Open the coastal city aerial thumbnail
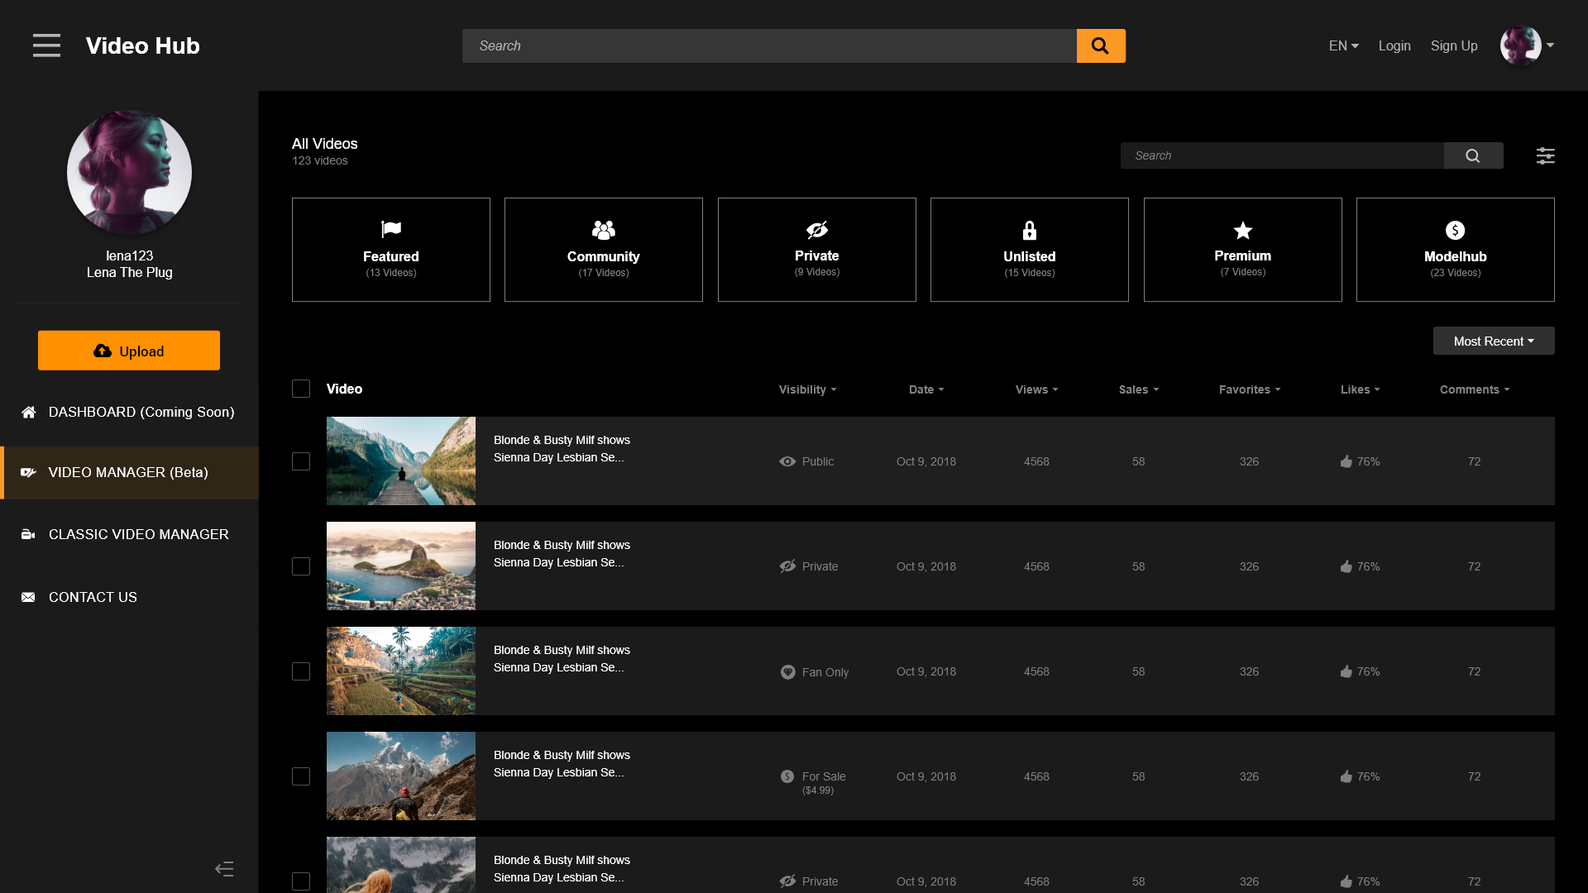Screen dimensions: 1588x893 pyautogui.click(x=401, y=566)
